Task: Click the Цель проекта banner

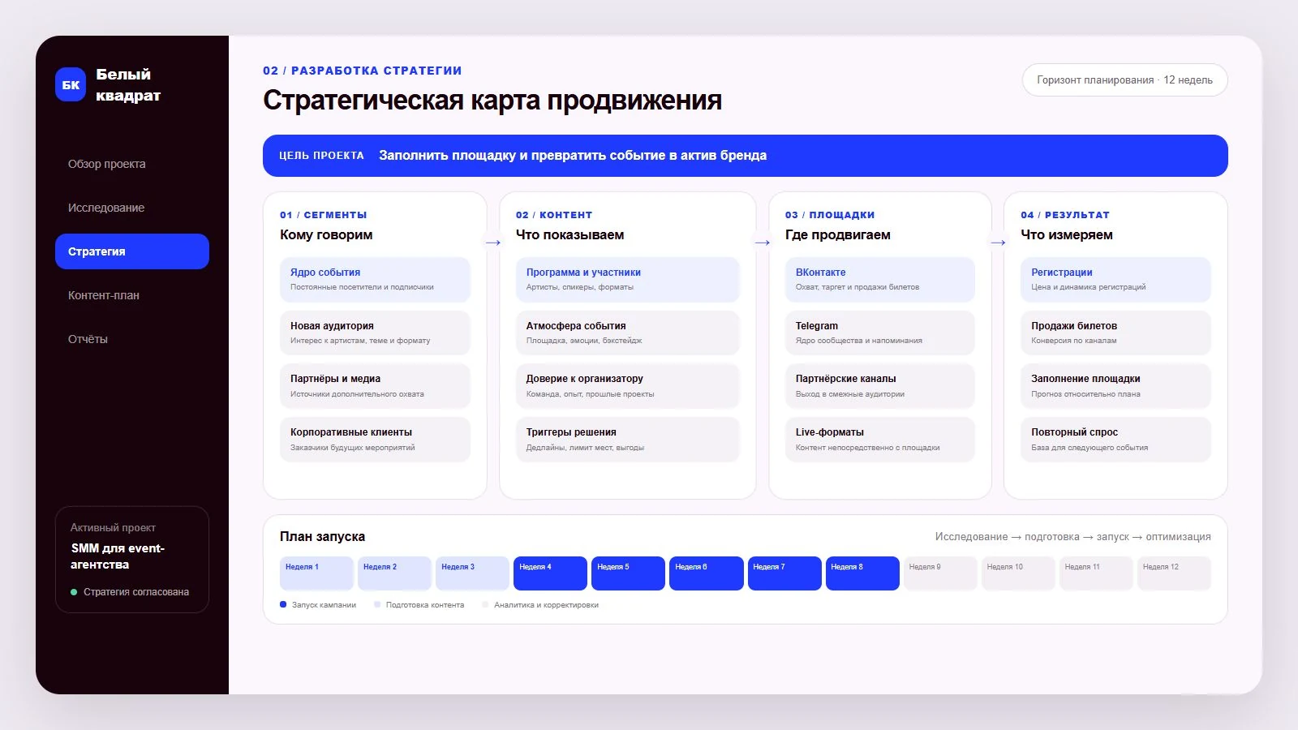Action: click(745, 156)
